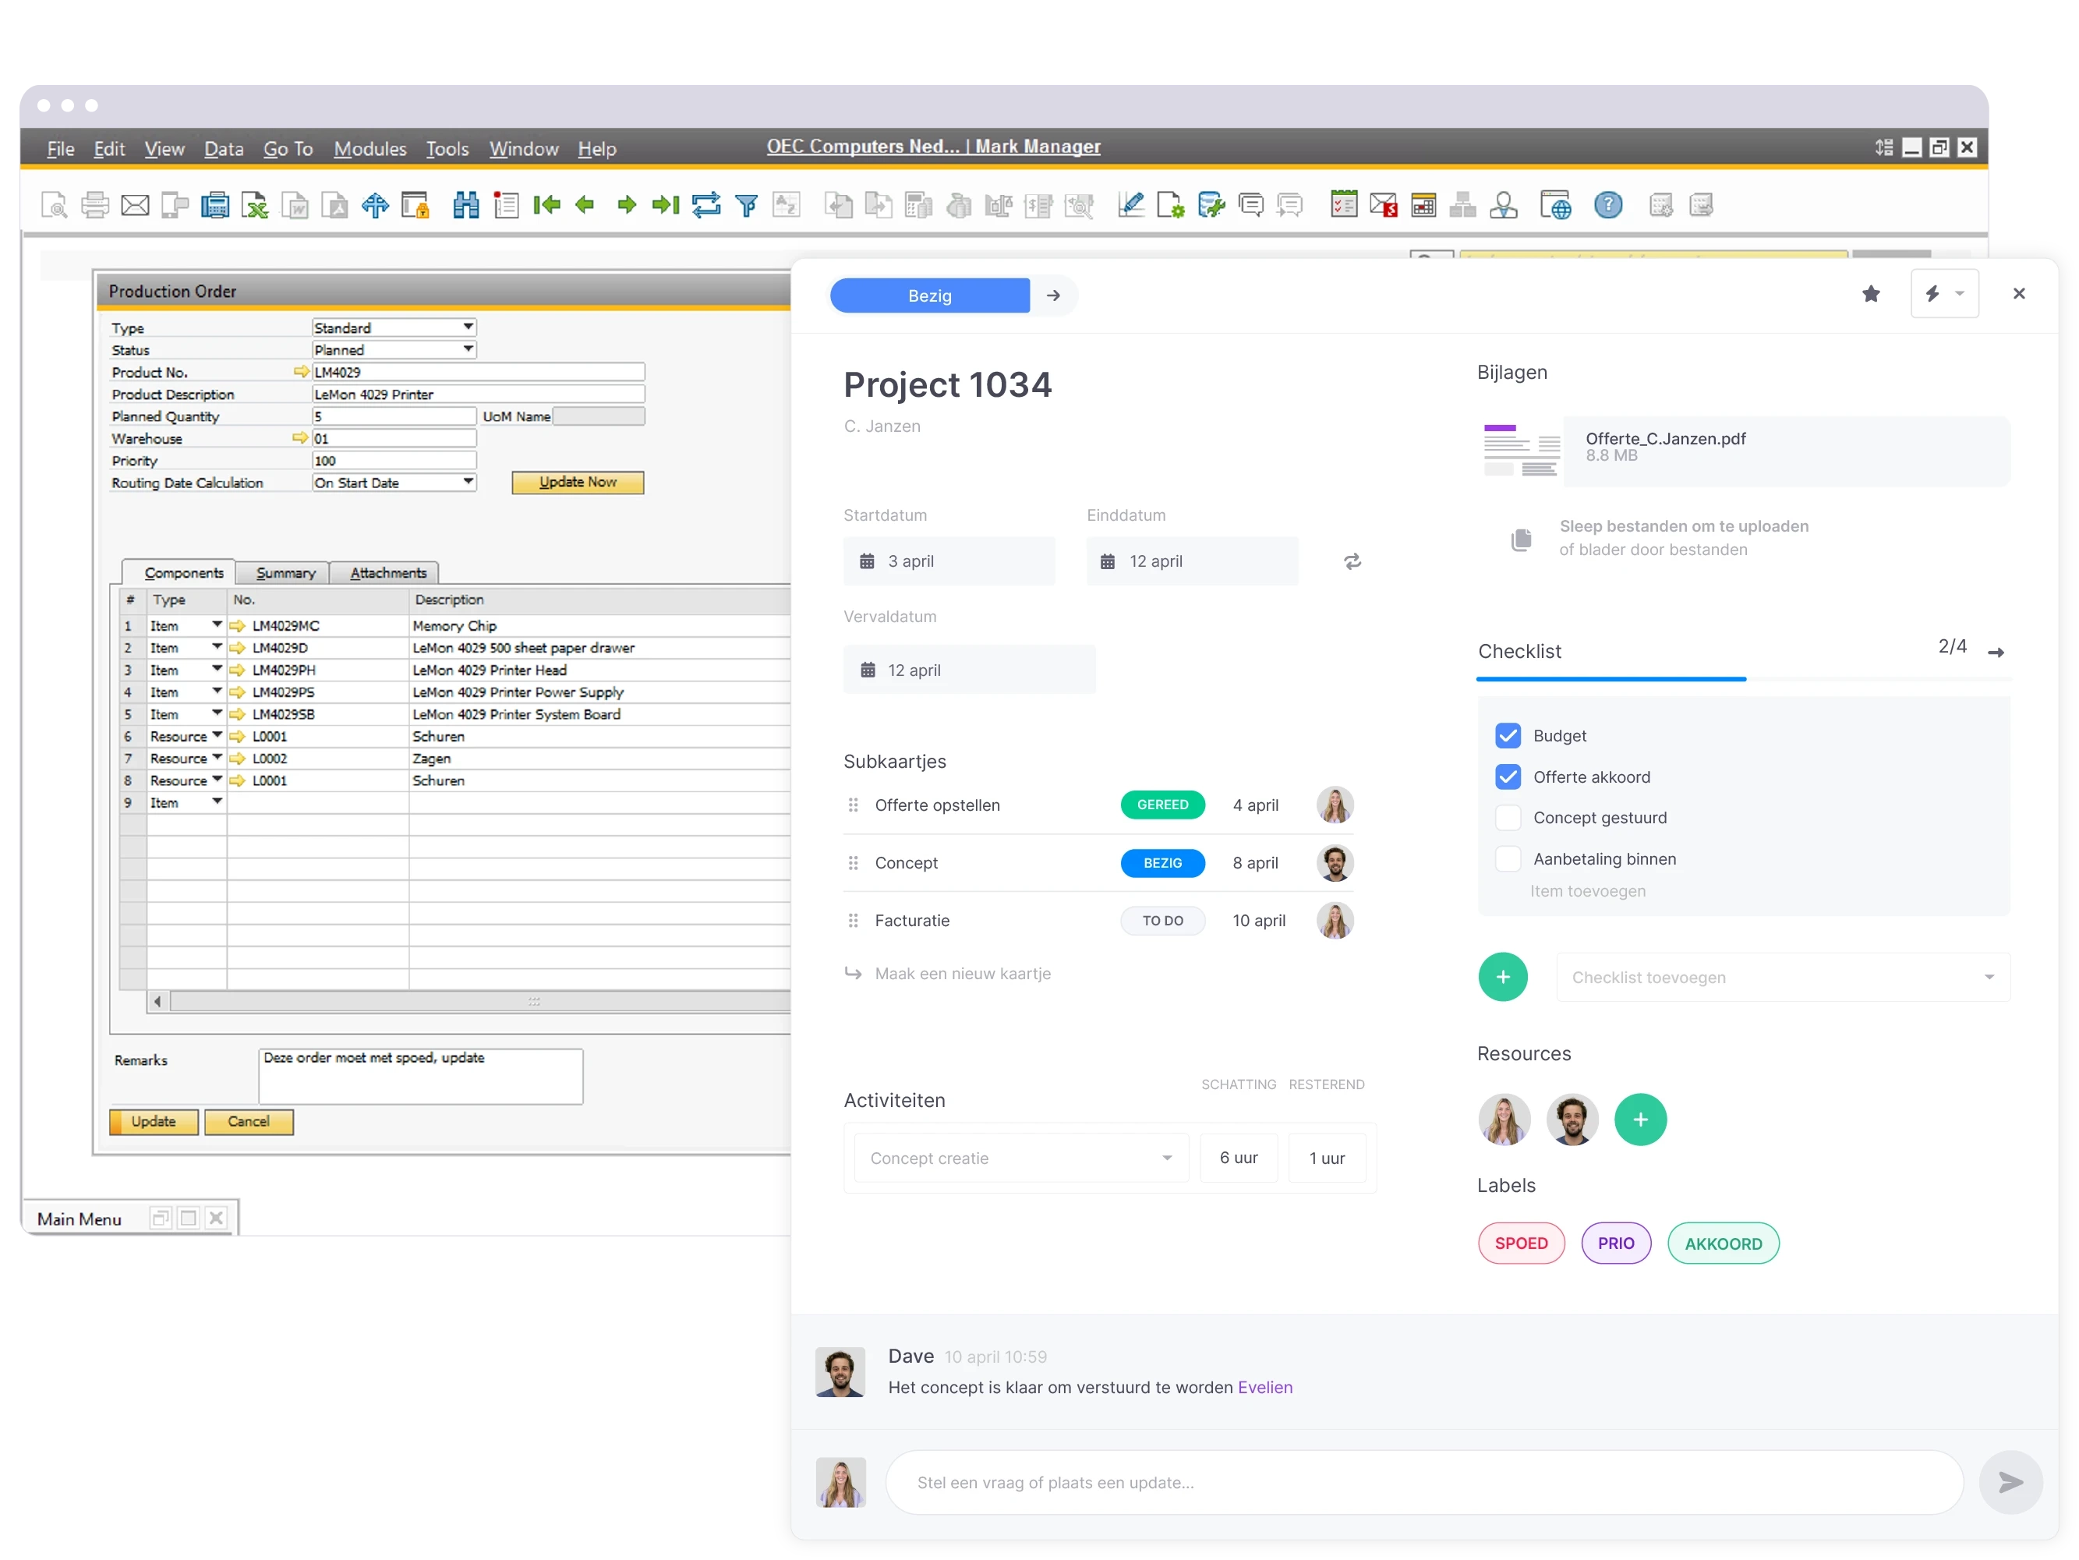
Task: Export to Excel via the toolbar icon
Action: (255, 205)
